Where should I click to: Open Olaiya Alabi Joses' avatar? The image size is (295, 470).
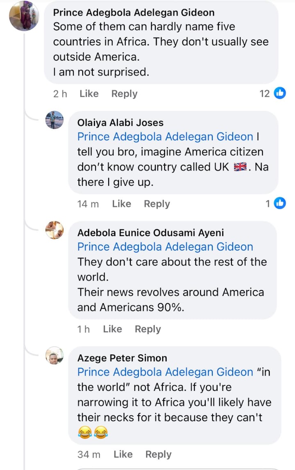(x=54, y=120)
